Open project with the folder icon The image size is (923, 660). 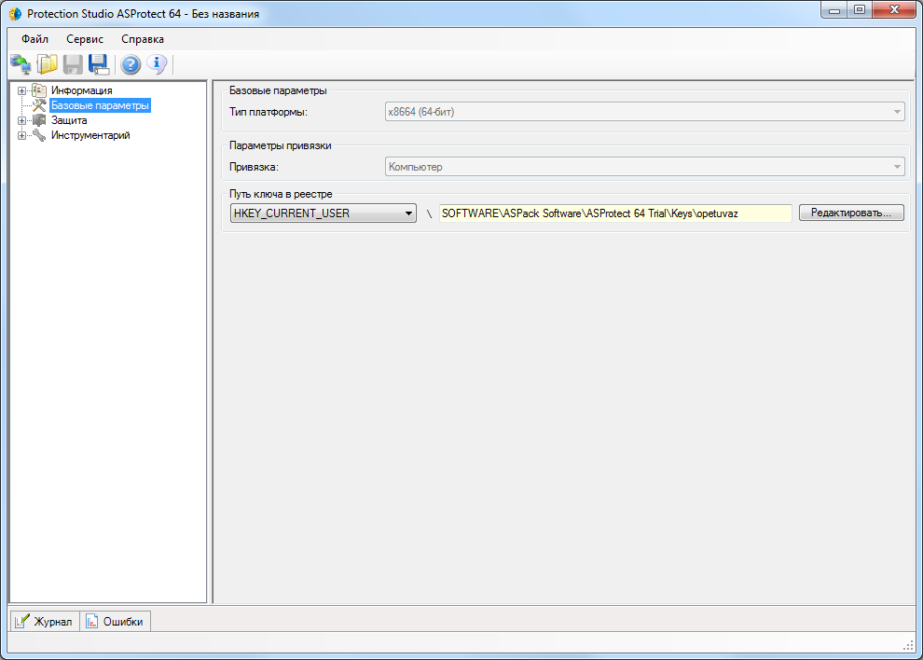pos(48,64)
